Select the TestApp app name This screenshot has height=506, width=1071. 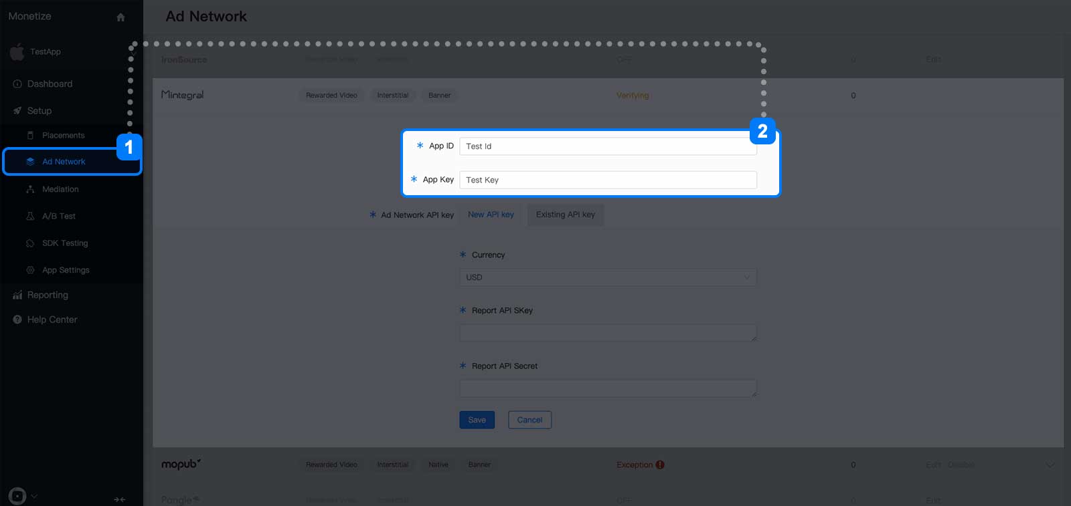click(x=46, y=51)
